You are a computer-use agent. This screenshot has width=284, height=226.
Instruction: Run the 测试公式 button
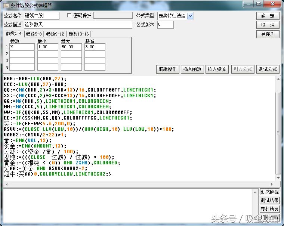(x=268, y=69)
